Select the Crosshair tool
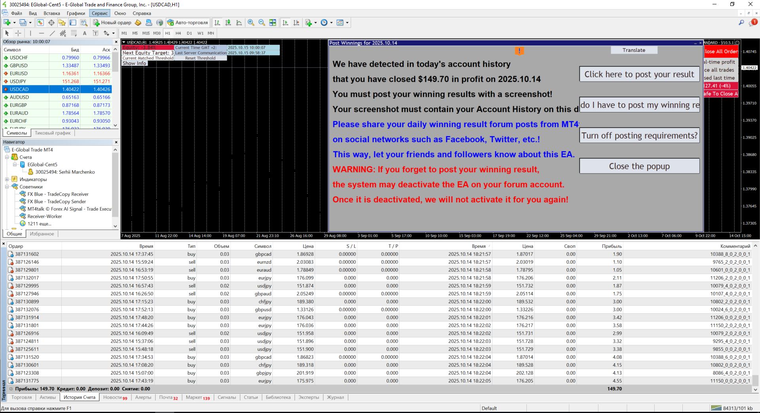 point(18,33)
